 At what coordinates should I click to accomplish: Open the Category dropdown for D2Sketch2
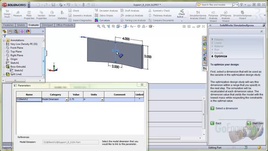click(x=67, y=100)
